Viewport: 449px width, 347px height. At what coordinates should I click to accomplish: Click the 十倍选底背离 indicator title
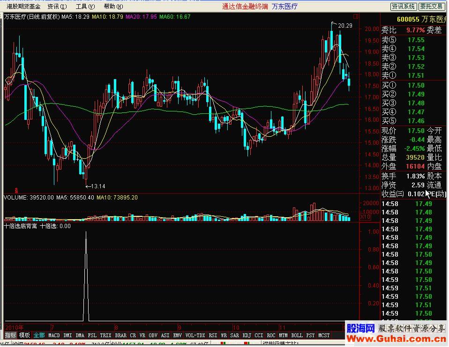point(20,226)
